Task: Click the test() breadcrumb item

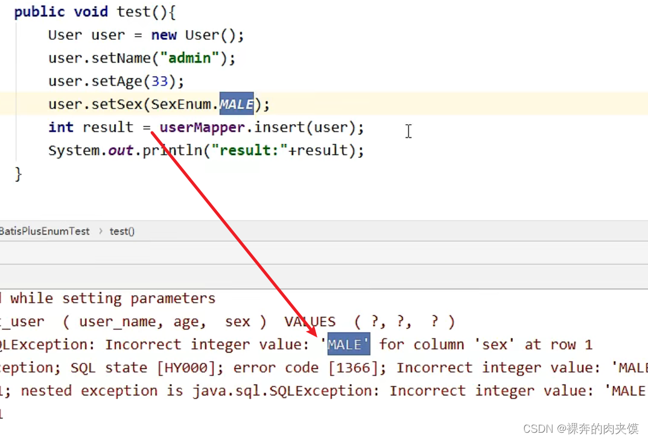Action: [x=122, y=231]
